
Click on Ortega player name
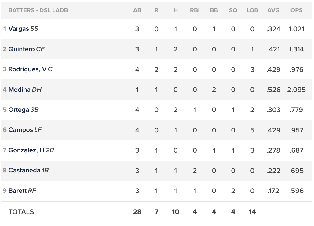tap(19, 110)
